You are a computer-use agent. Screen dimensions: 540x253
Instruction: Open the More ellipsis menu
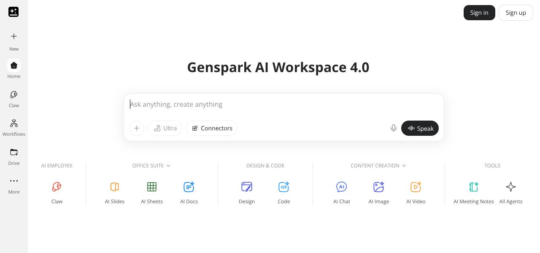[14, 181]
